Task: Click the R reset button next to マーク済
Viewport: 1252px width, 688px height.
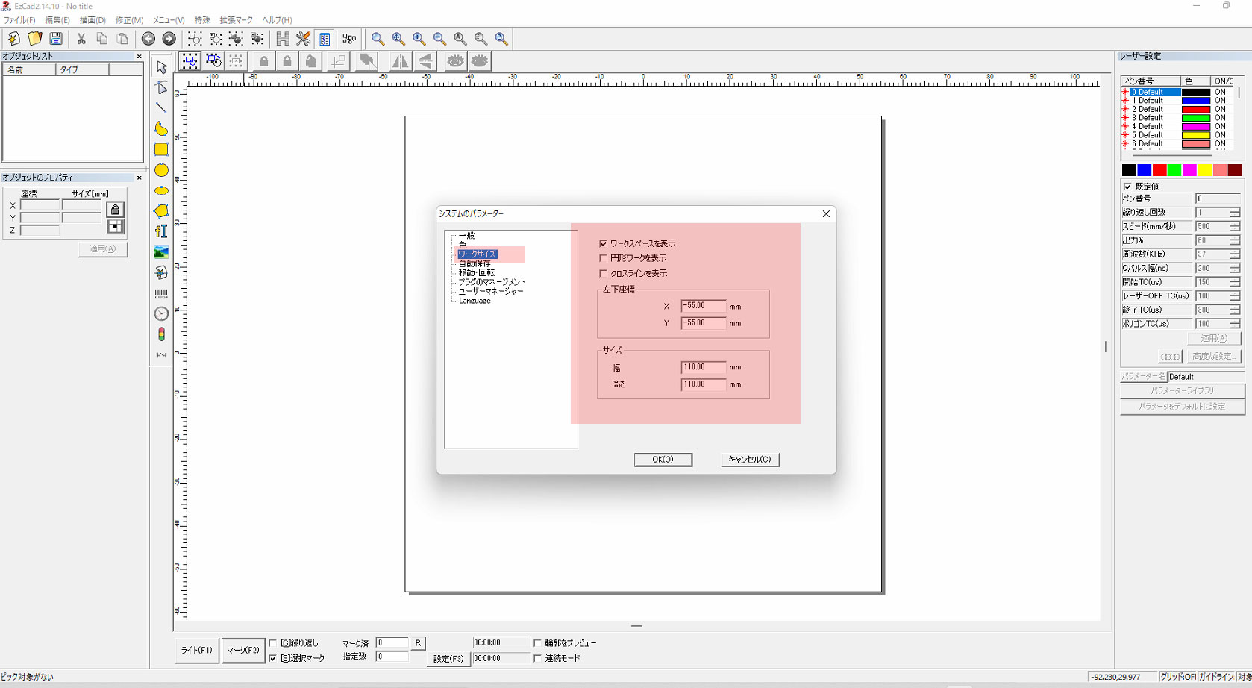Action: pos(418,643)
